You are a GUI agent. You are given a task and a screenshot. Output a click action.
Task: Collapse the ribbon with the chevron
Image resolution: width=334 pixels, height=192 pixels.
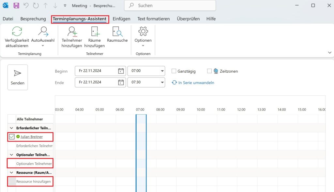(329, 52)
